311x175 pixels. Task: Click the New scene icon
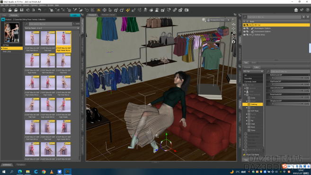click(4, 10)
